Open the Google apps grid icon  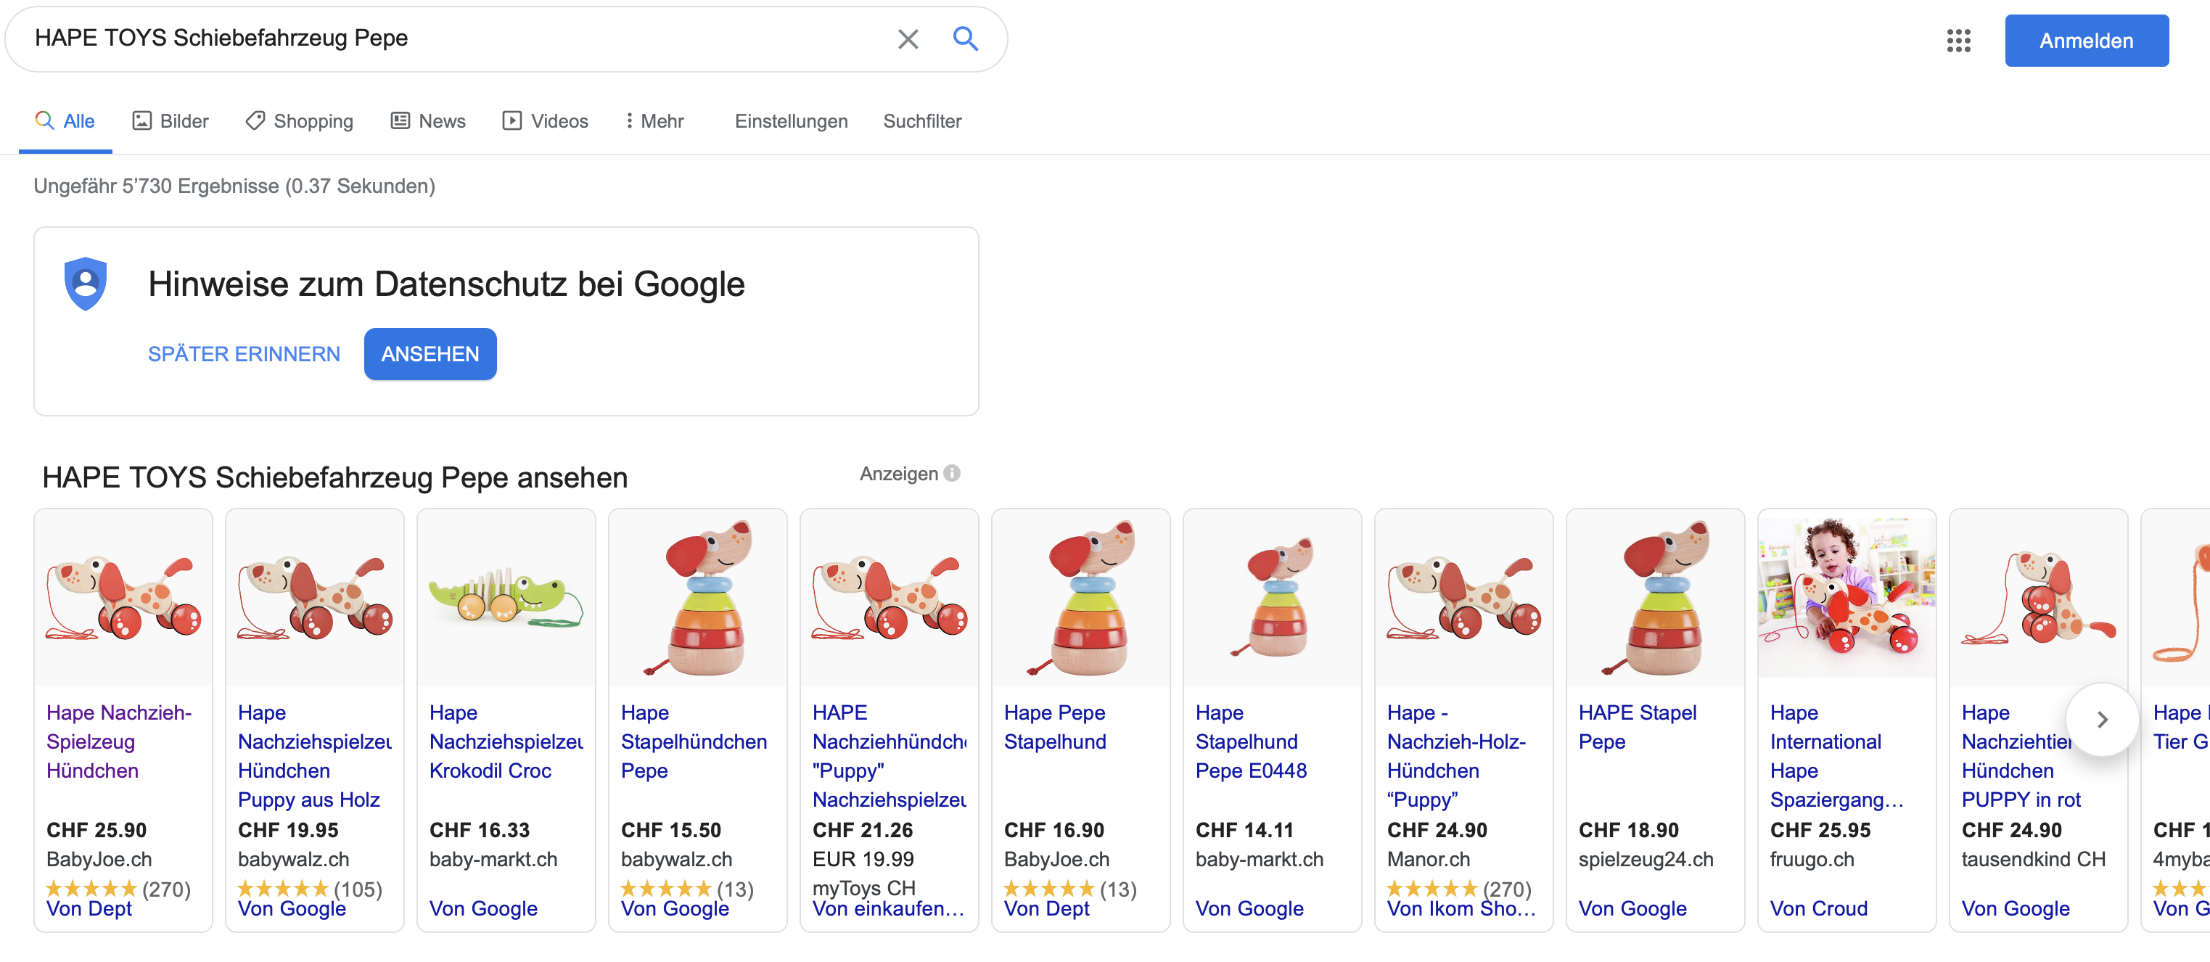tap(1958, 41)
